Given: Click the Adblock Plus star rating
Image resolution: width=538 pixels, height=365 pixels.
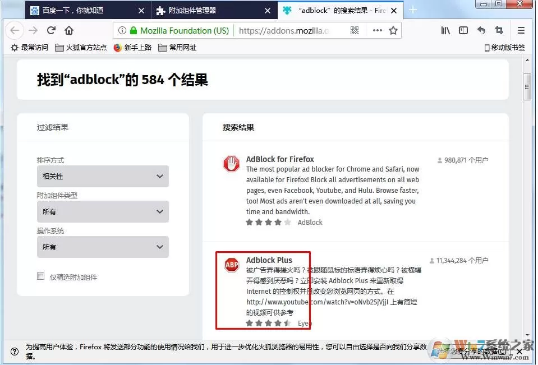Looking at the screenshot, I should click(268, 323).
